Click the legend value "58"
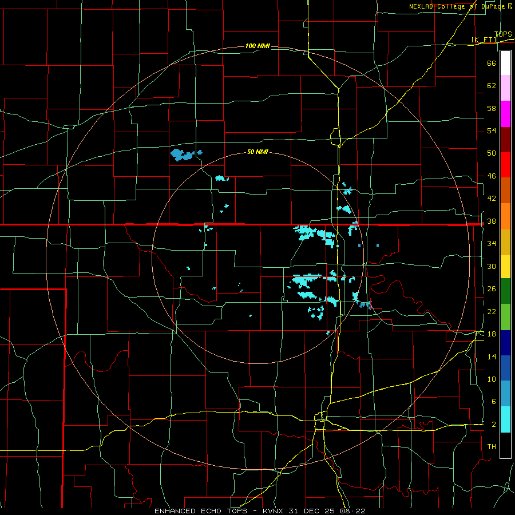Image resolution: width=515 pixels, height=515 pixels. [492, 108]
